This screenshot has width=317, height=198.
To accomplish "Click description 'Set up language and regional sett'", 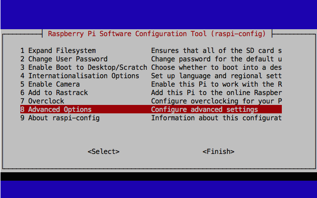I will 216,76.
